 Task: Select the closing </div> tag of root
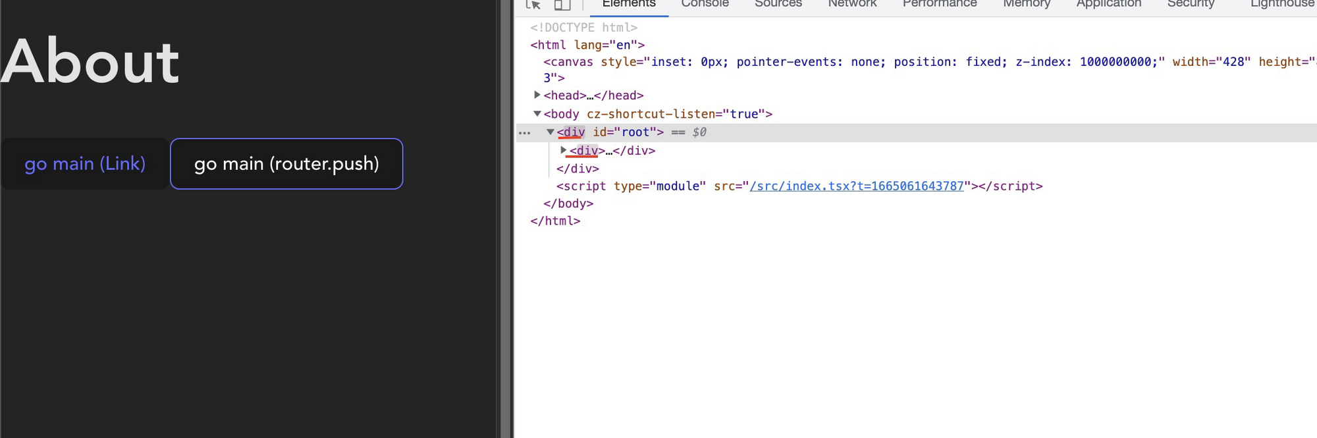578,169
